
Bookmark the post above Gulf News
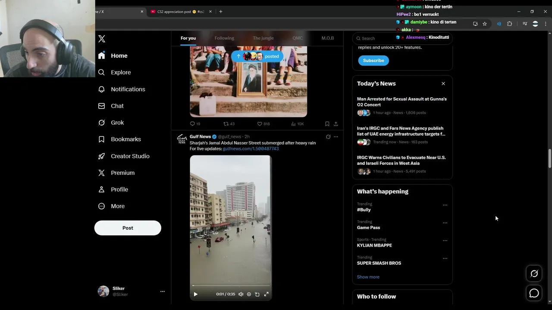[327, 124]
